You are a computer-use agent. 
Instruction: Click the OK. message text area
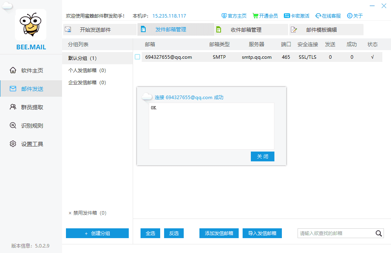[x=212, y=126]
